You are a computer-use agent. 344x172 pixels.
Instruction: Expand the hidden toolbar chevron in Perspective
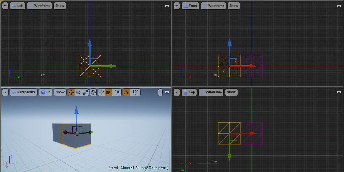160,92
